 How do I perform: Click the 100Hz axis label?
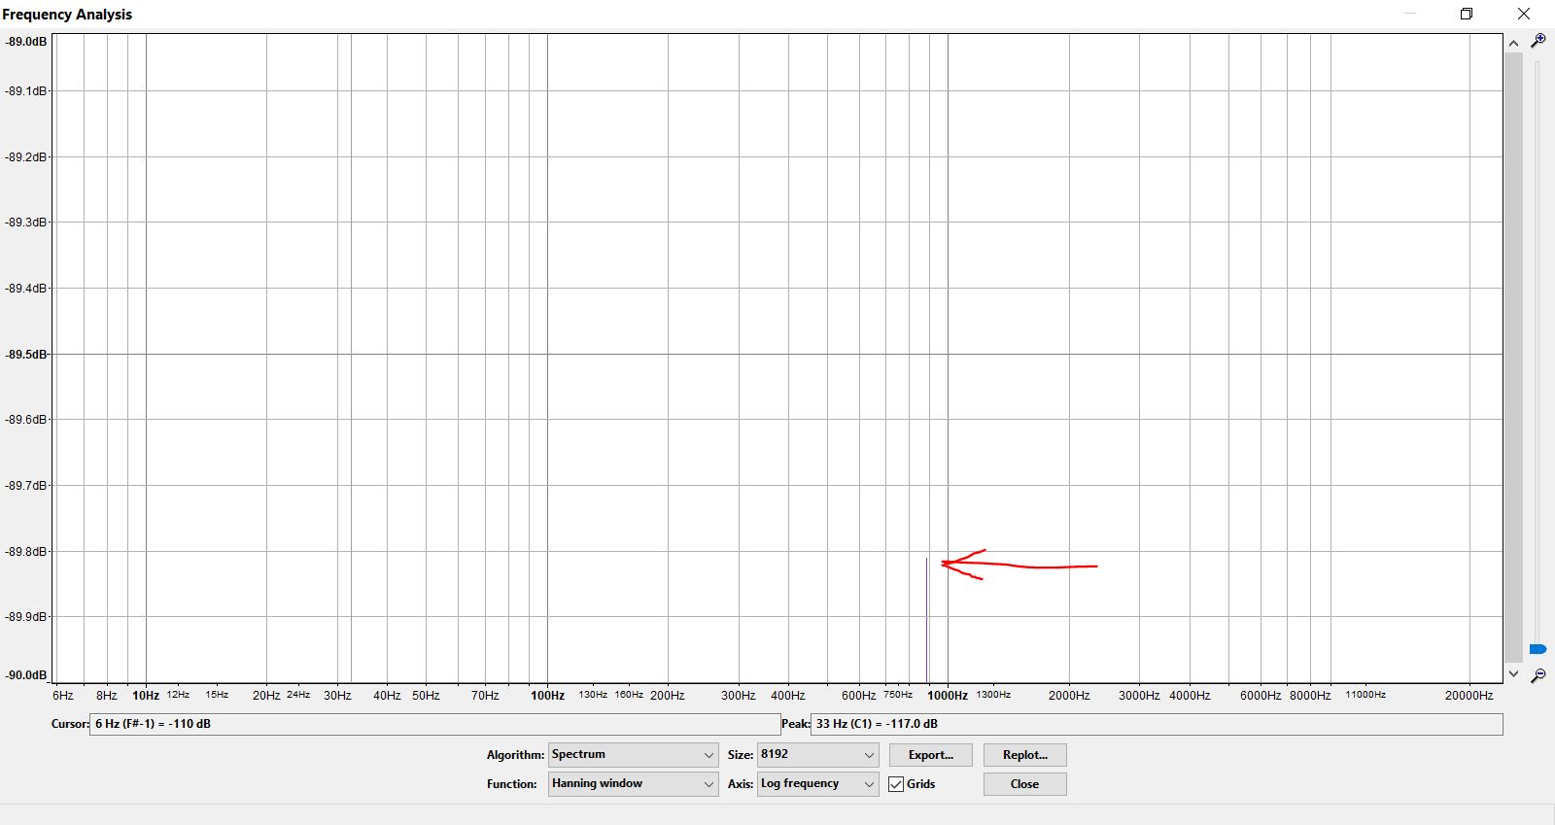[547, 696]
